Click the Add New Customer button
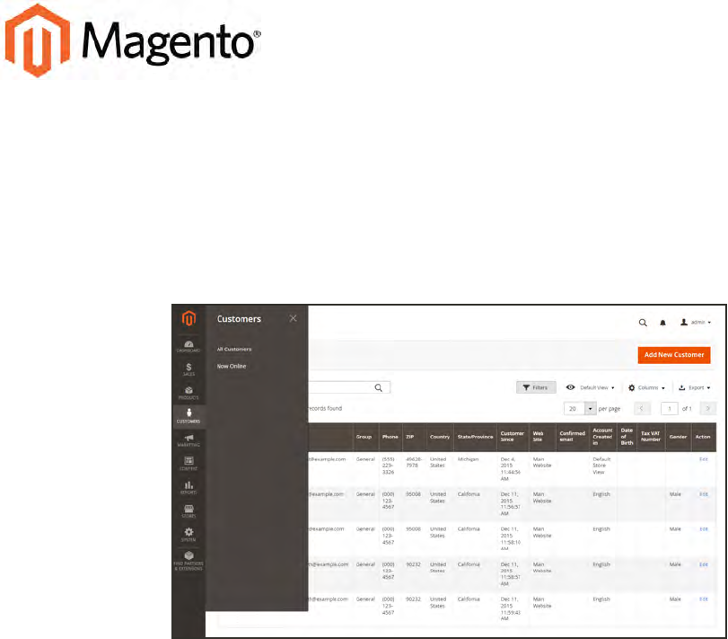 pos(674,355)
